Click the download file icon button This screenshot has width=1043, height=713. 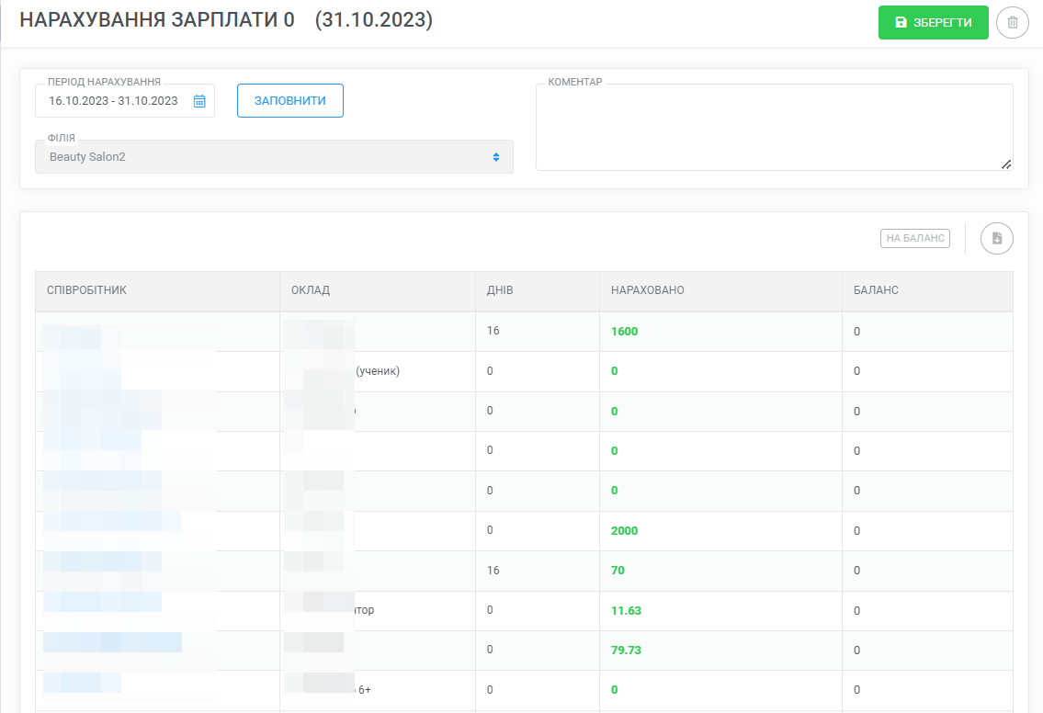point(996,238)
